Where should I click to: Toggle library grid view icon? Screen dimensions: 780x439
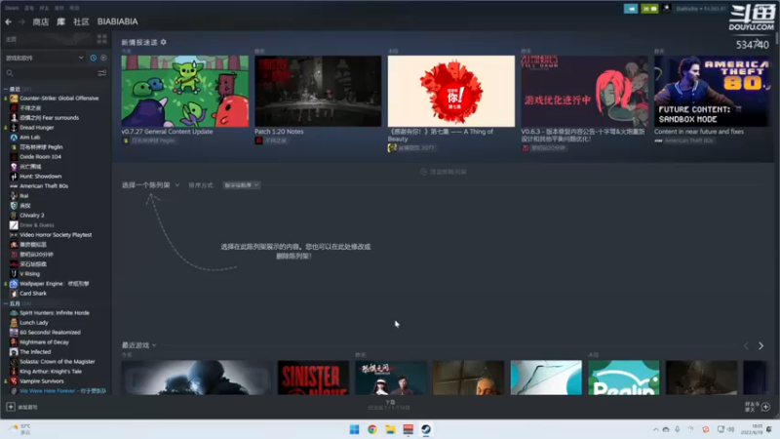[x=102, y=39]
